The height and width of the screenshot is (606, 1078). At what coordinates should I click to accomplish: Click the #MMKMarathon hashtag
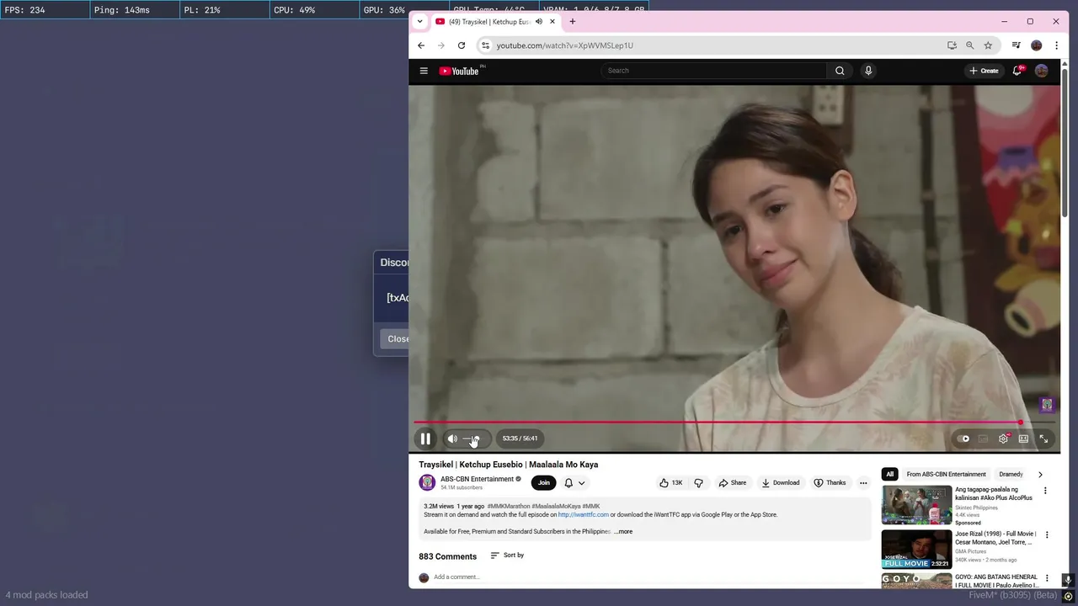pos(509,507)
